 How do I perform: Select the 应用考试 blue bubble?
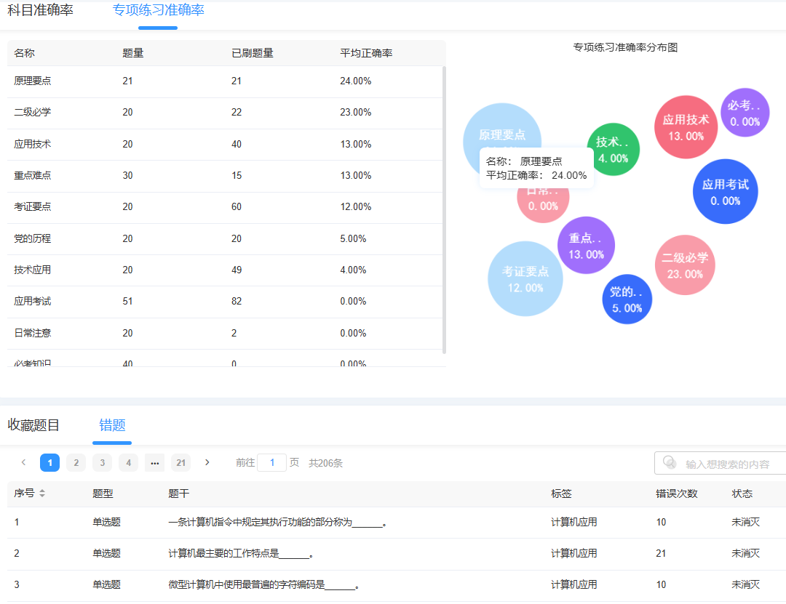(x=725, y=191)
